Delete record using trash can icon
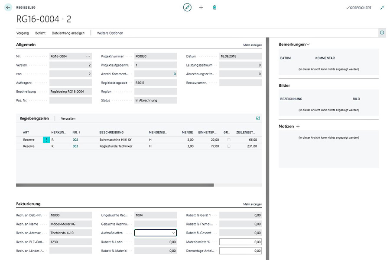 pos(214,7)
